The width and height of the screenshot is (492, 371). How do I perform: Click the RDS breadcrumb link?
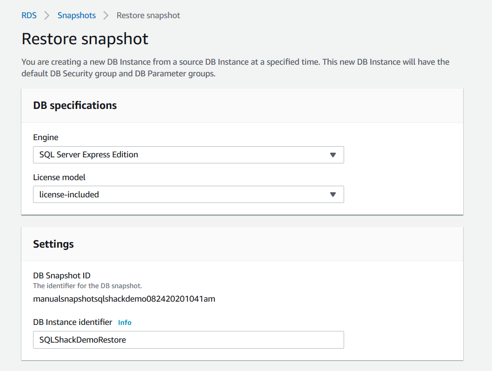coord(29,15)
